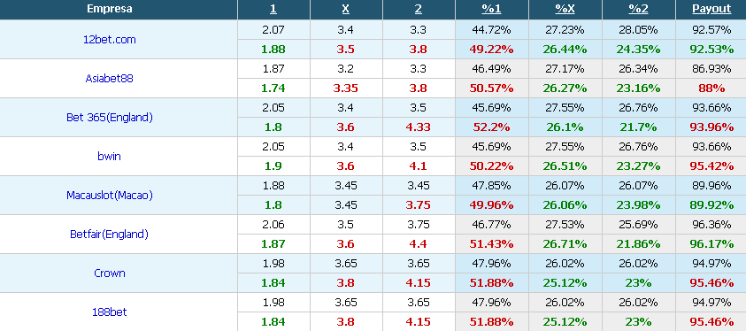Sort by the 1 column header
The width and height of the screenshot is (746, 331).
point(273,9)
